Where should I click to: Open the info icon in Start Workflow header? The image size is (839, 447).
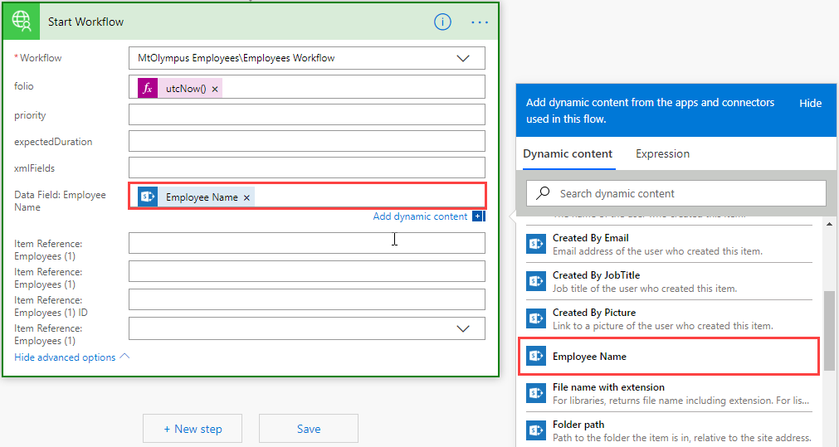point(442,22)
